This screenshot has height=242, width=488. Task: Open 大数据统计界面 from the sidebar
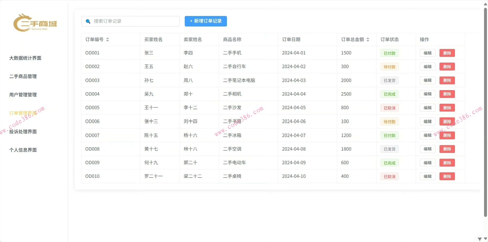pos(25,58)
